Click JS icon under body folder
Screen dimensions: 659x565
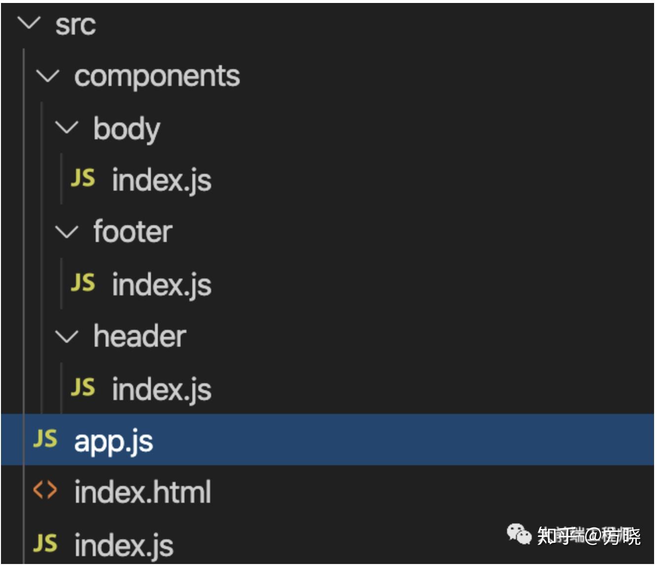(83, 178)
